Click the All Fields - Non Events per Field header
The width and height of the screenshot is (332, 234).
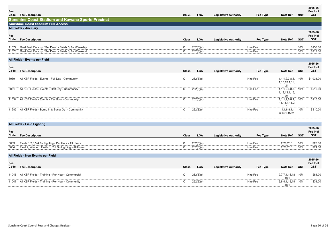pos(32,155)
